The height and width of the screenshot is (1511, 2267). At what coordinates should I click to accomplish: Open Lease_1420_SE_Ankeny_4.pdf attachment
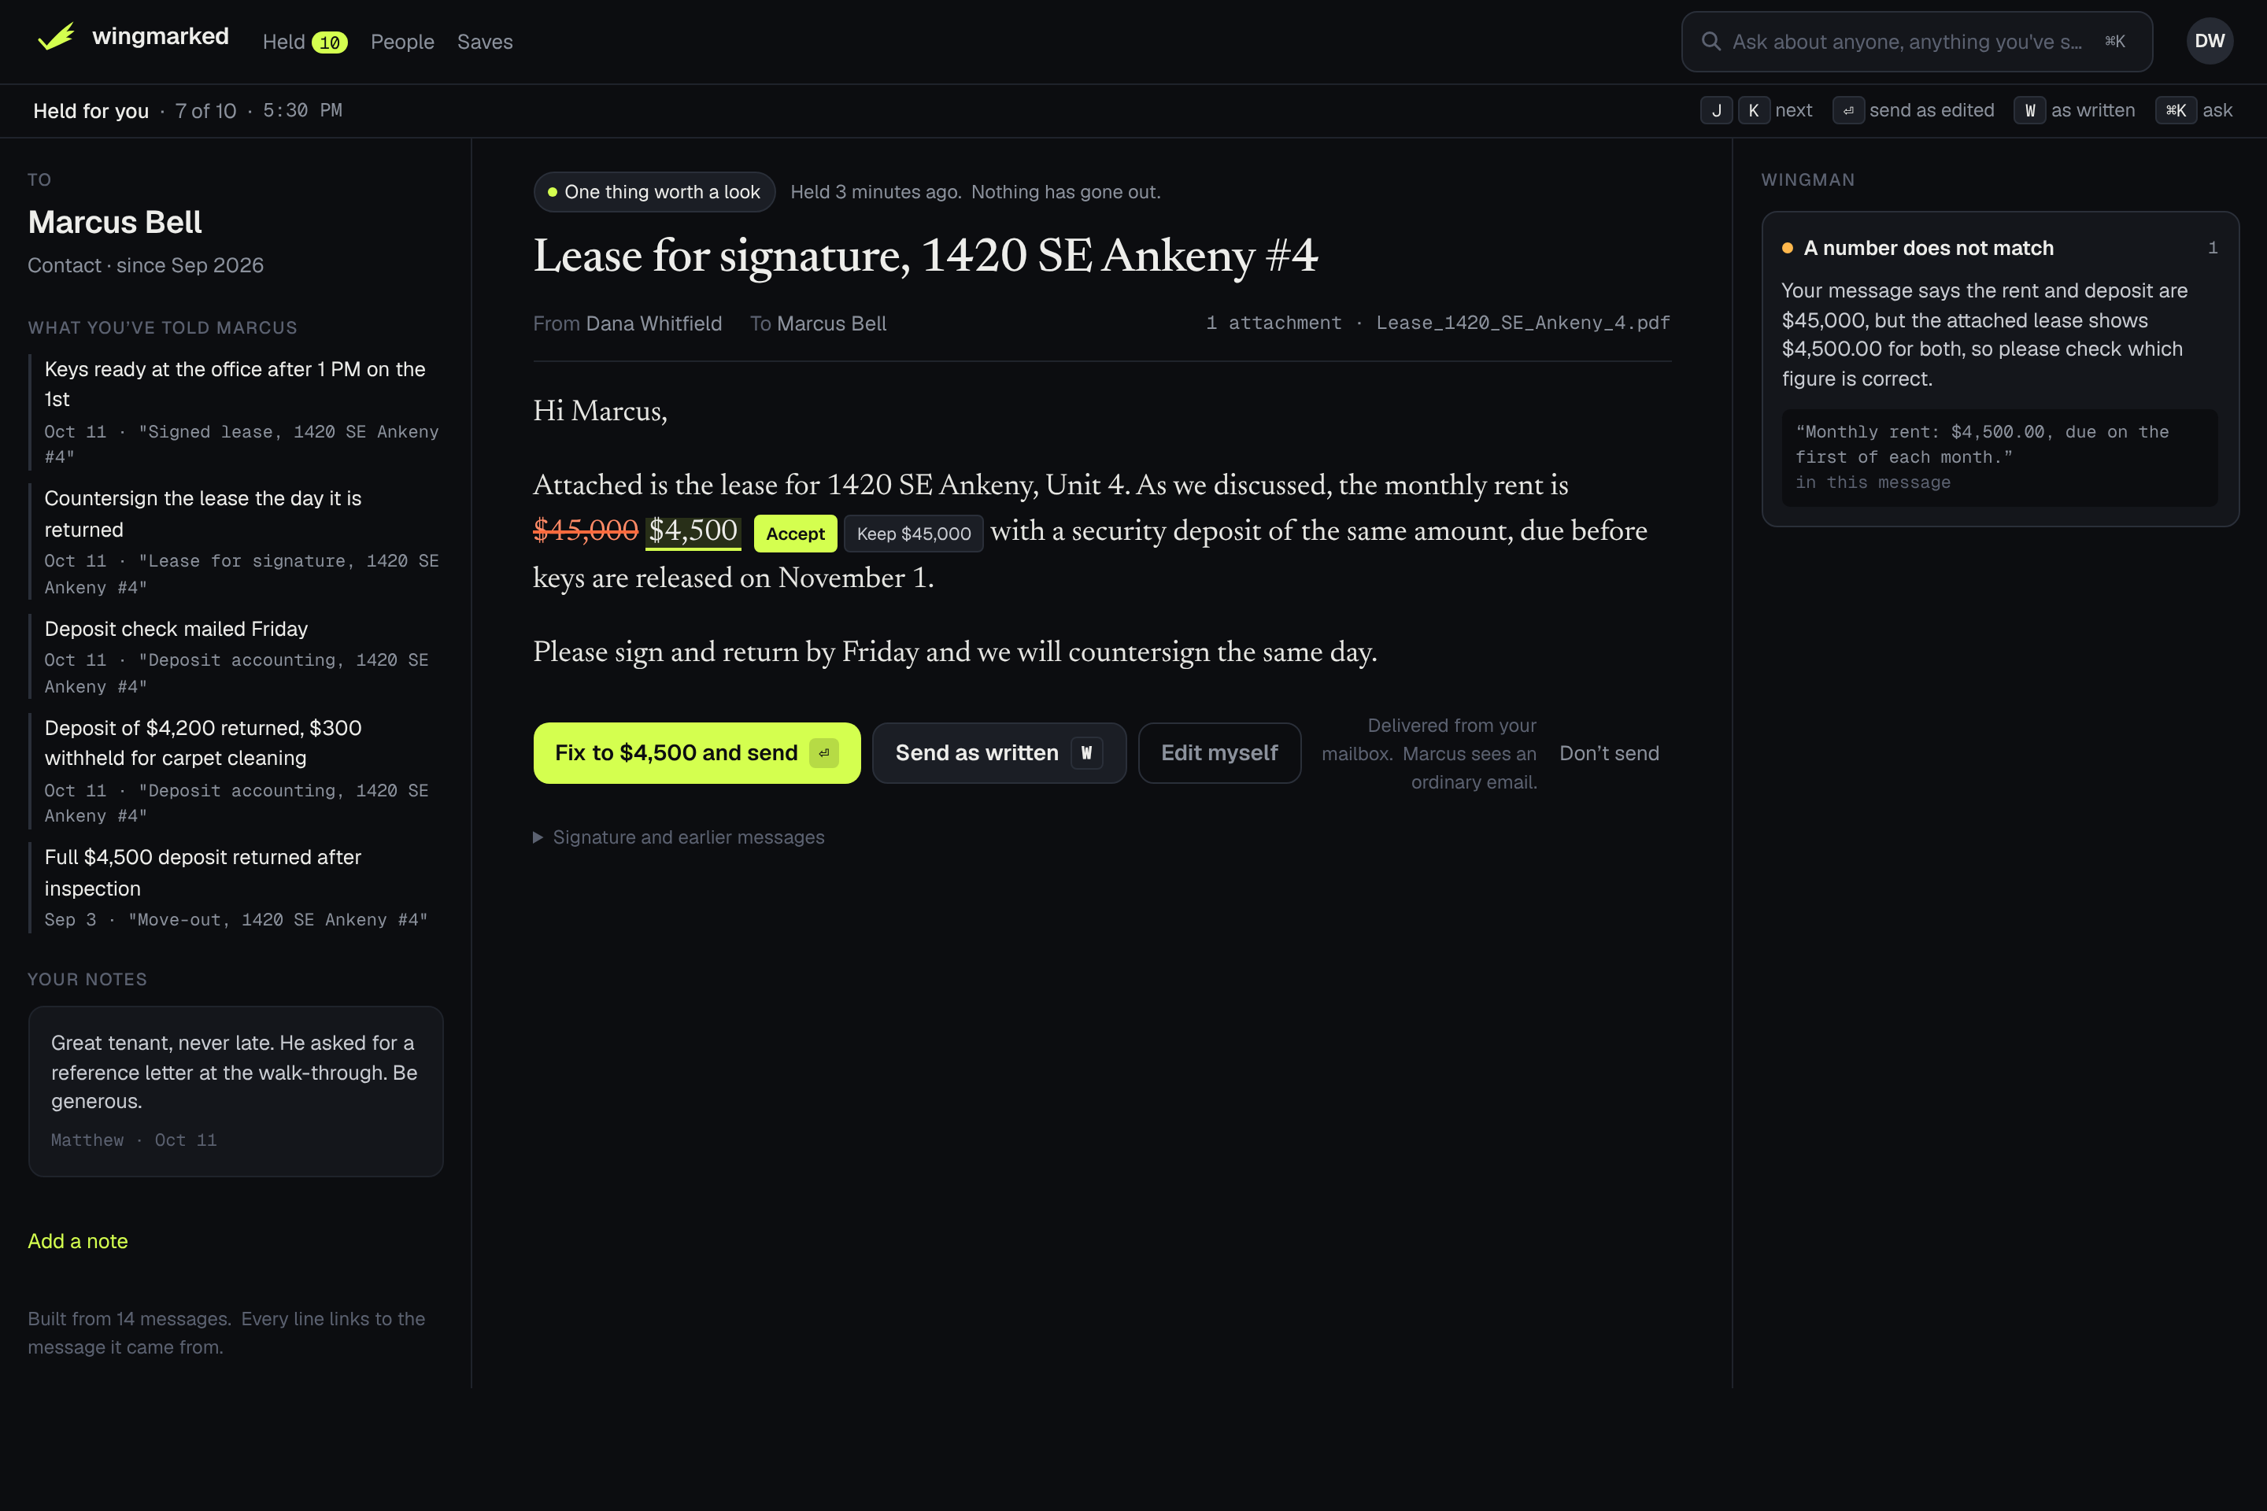[x=1522, y=323]
